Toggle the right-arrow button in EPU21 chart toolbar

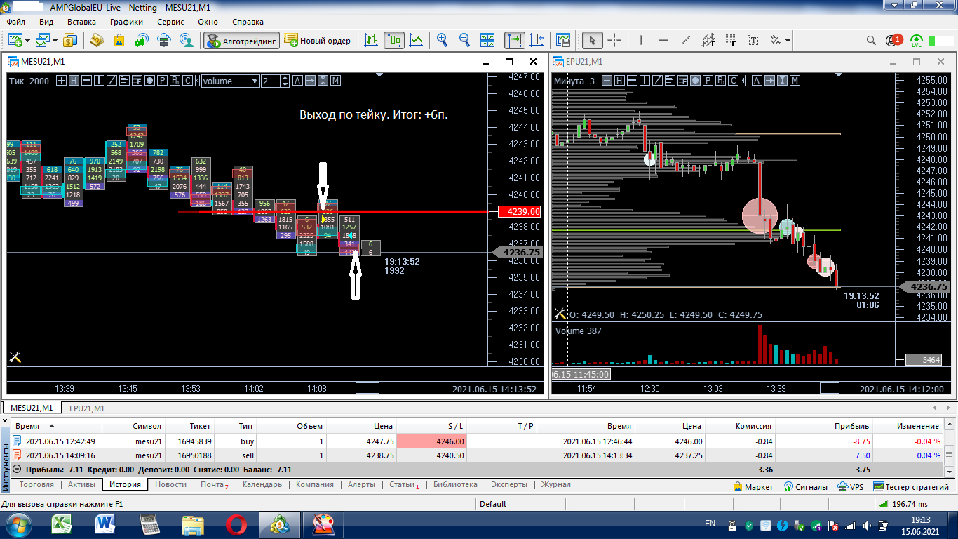click(x=769, y=81)
